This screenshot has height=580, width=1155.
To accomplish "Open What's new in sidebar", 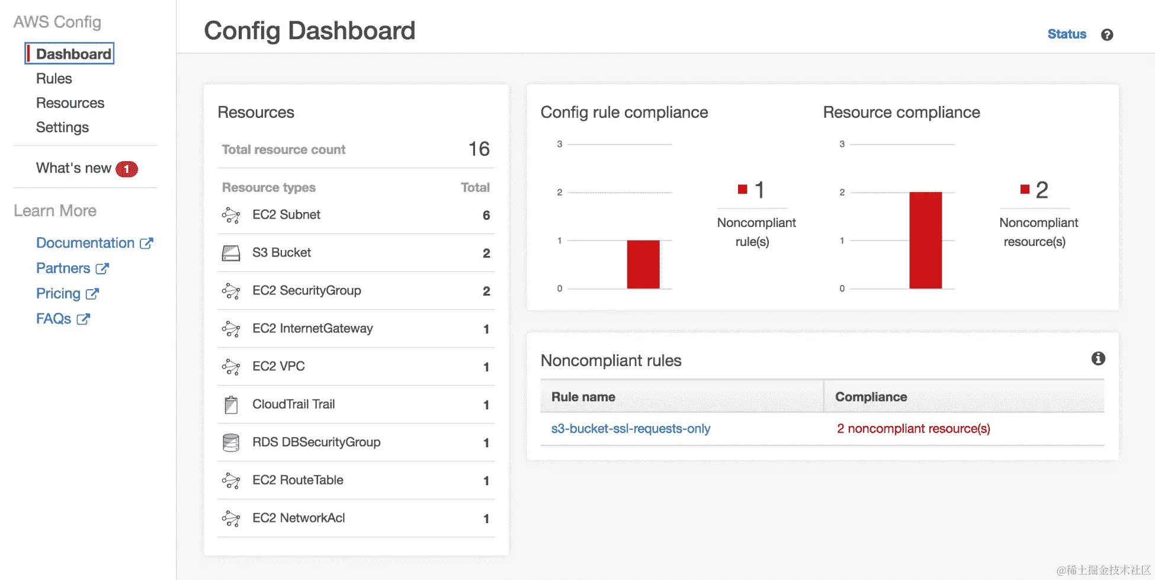I will click(73, 168).
